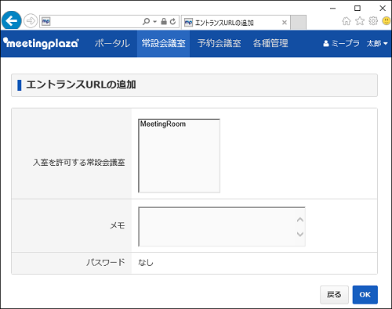Confirm with the OK button
Screen dimensions: 392x309
tap(365, 295)
